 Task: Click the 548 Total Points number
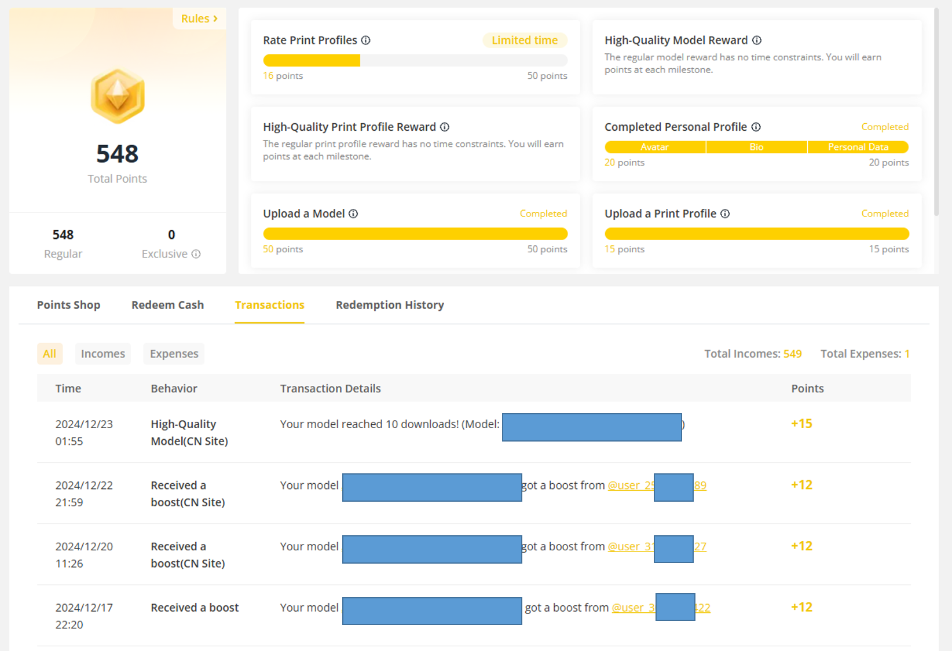118,154
